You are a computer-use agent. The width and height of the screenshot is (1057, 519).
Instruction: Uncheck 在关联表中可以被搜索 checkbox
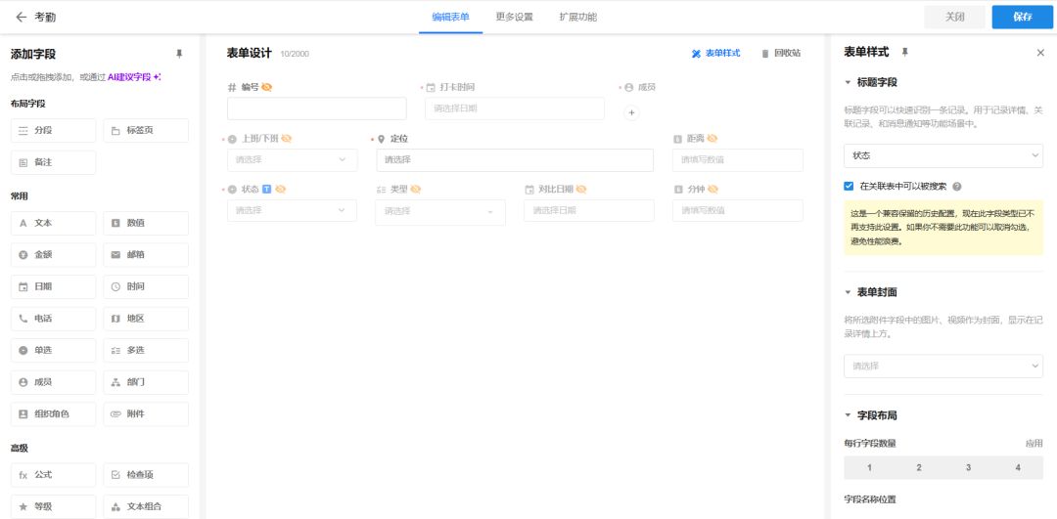pyautogui.click(x=849, y=186)
